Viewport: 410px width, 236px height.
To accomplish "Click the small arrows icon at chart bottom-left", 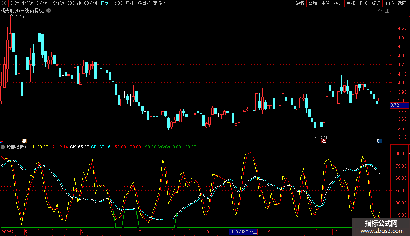I will click(1, 142).
